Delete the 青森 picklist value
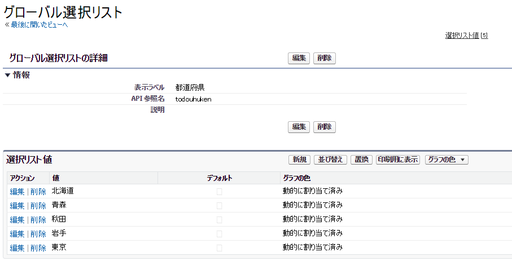 coord(38,206)
